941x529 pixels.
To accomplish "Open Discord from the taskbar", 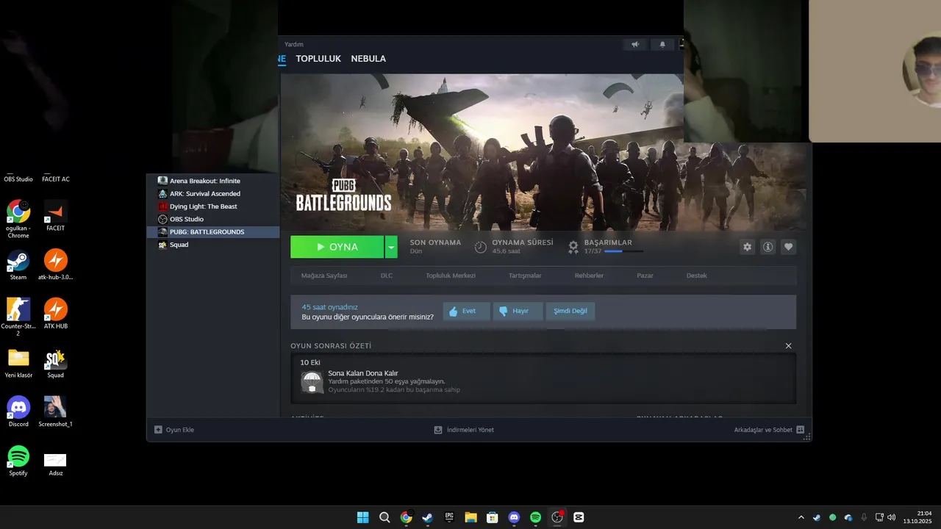I will point(514,517).
